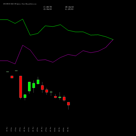
Task: Select the 20 Nov date label
Action: (x=24, y=129)
